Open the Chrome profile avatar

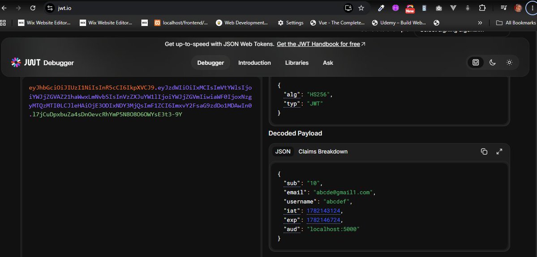(x=518, y=8)
